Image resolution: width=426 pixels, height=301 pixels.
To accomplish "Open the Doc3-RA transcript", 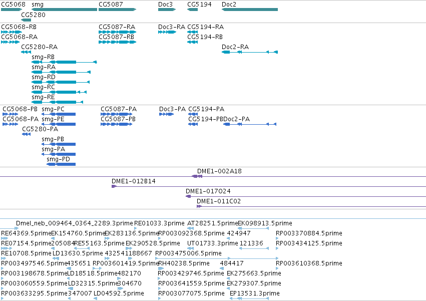I will coord(167,32).
